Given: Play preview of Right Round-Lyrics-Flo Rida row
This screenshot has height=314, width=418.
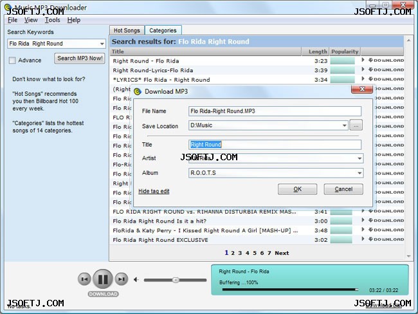Looking at the screenshot, I should pyautogui.click(x=363, y=69).
